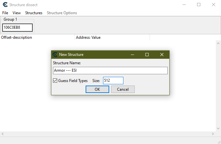Screen dimensions: 221x144
Task: Maximize the Structure dissect window
Action: coord(199,5)
